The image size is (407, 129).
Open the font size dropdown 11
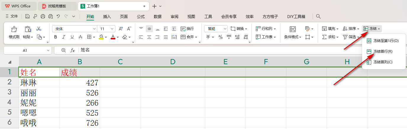(x=112, y=29)
